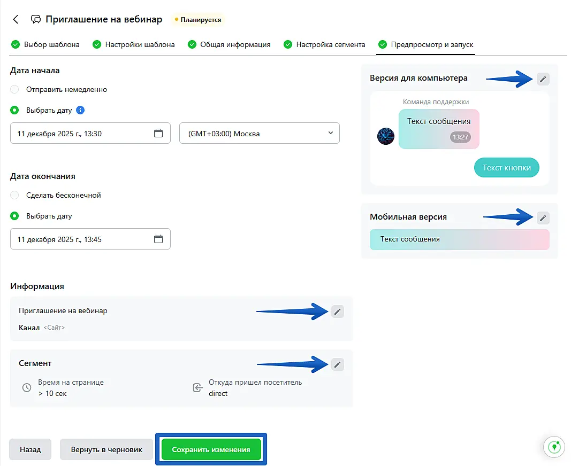
Task: Click the Текст кнопки preview button
Action: click(x=506, y=168)
